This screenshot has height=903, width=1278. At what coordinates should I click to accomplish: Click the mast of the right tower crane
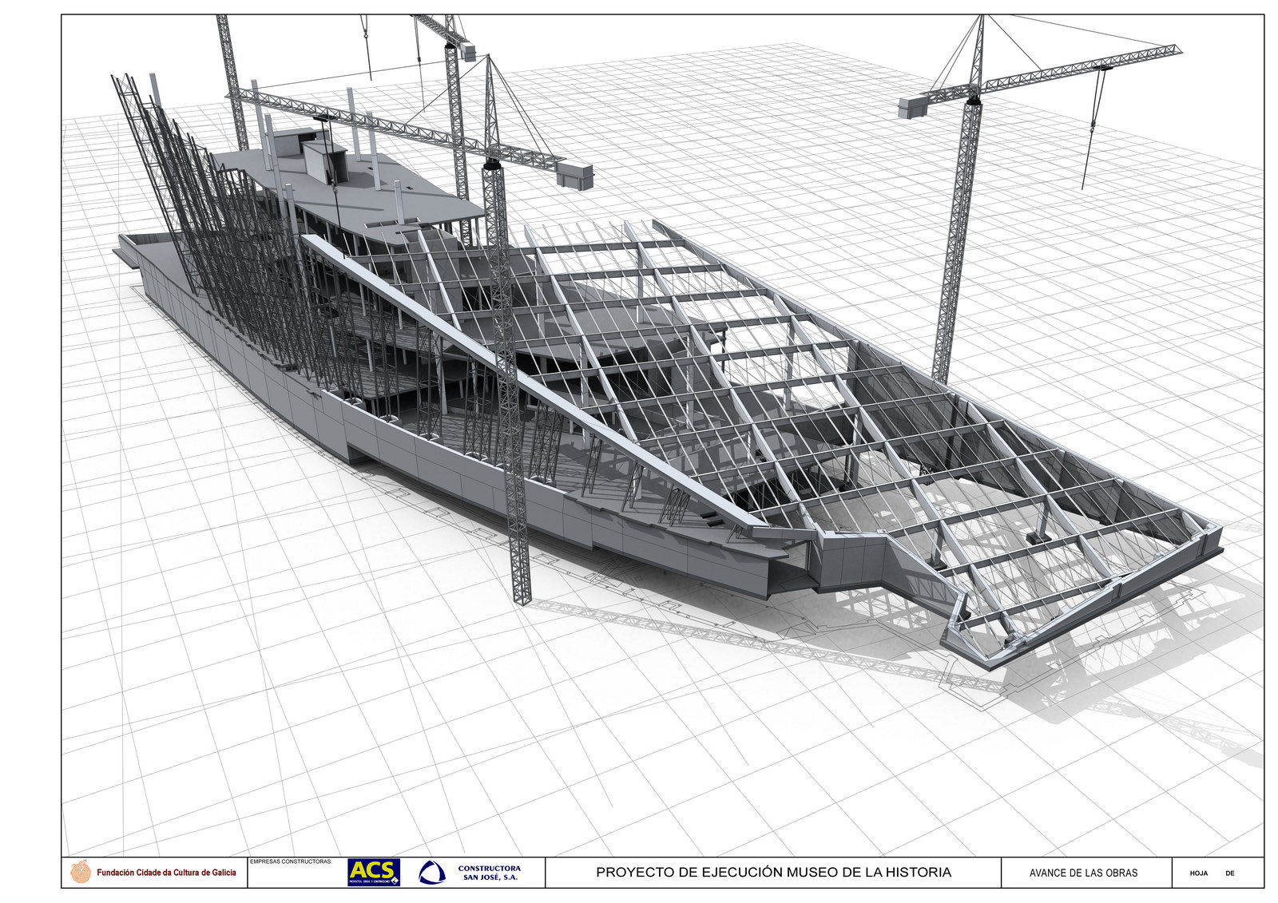[x=958, y=240]
